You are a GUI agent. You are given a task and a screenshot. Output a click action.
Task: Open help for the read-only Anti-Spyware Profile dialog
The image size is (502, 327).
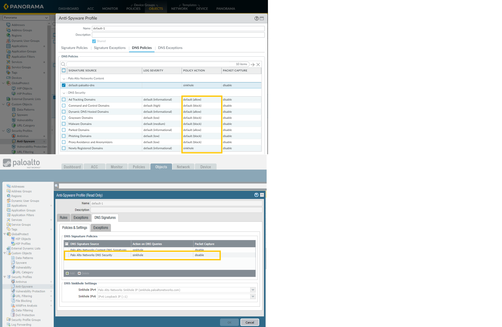[256, 195]
